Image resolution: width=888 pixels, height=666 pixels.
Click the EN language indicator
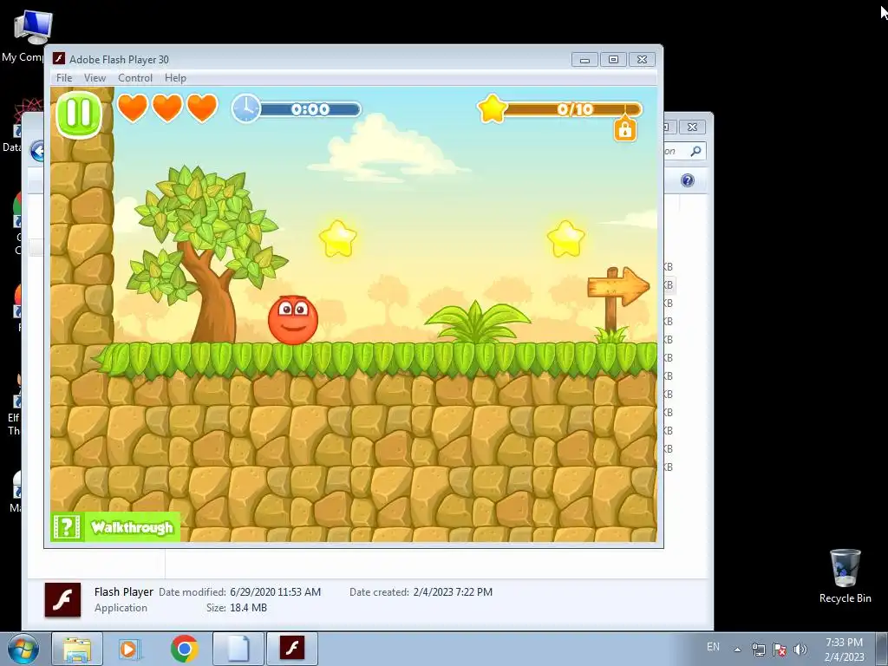(713, 647)
